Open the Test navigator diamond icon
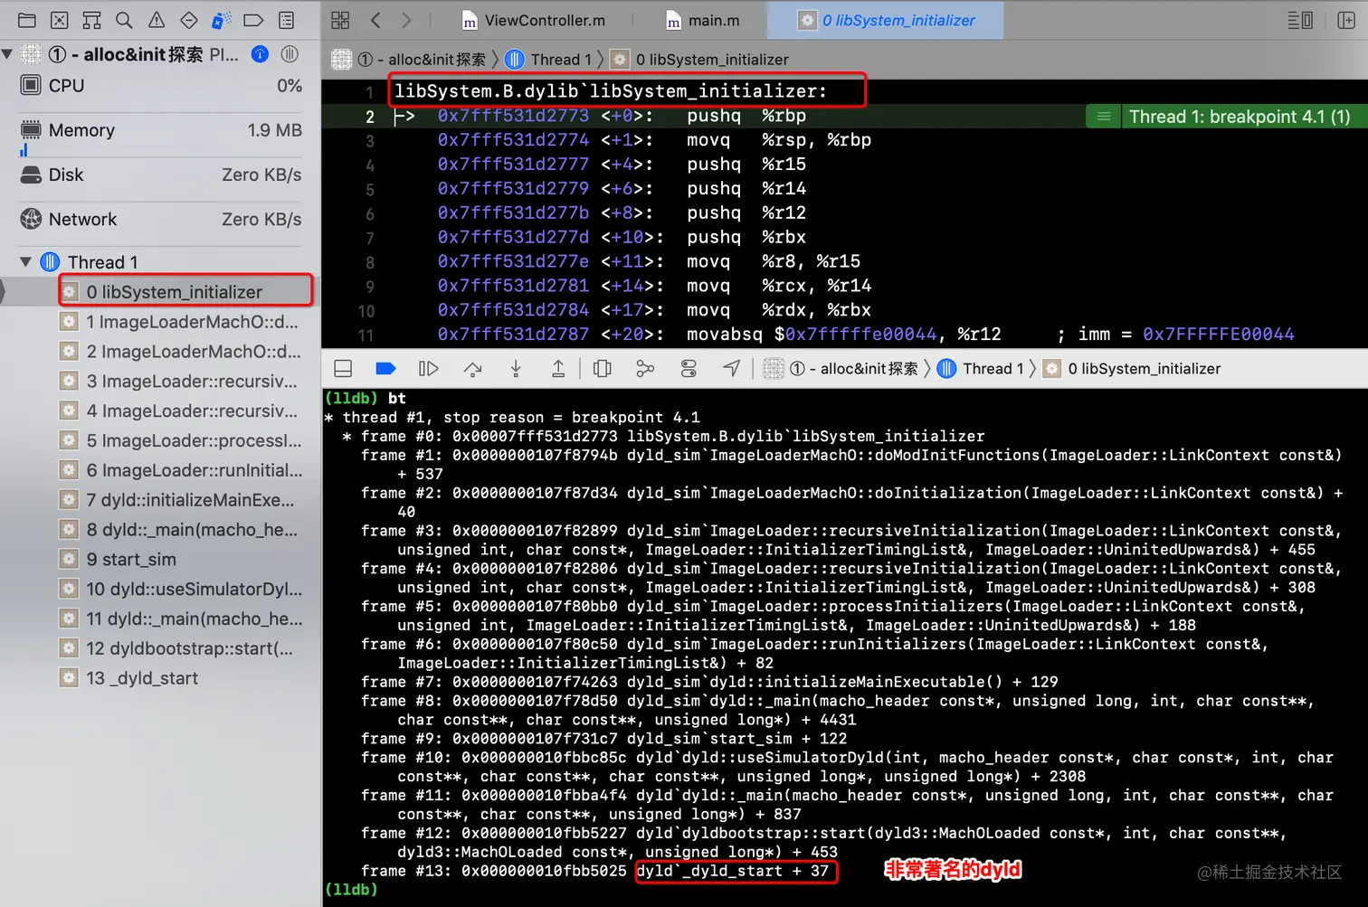Viewport: 1368px width, 907px height. (189, 20)
